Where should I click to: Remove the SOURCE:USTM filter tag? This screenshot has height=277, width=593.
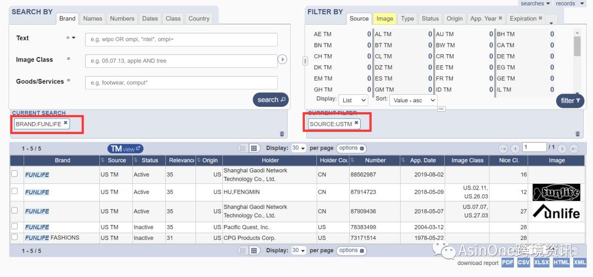pos(356,123)
